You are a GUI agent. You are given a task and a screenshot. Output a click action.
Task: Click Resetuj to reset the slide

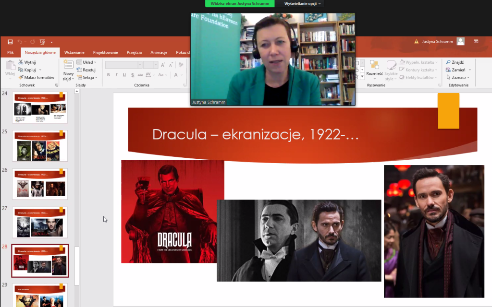pyautogui.click(x=86, y=70)
